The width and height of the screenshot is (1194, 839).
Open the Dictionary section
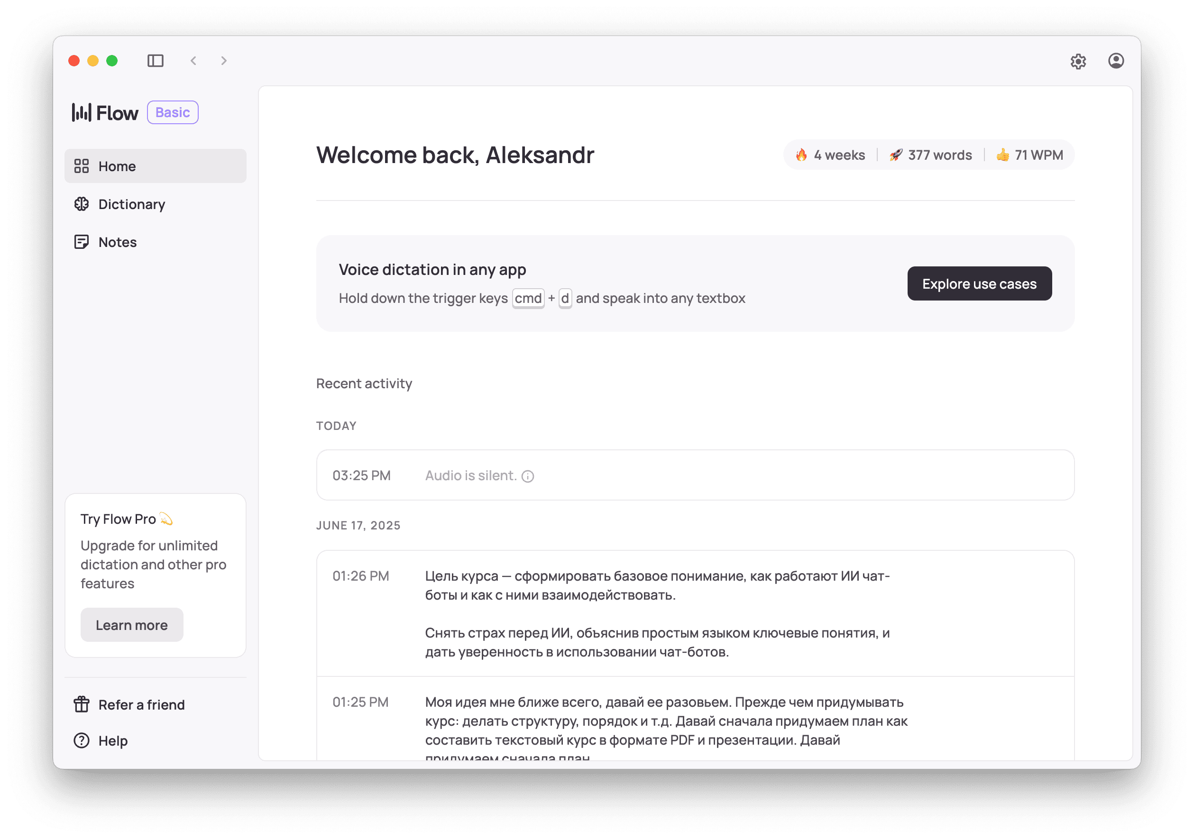(131, 204)
